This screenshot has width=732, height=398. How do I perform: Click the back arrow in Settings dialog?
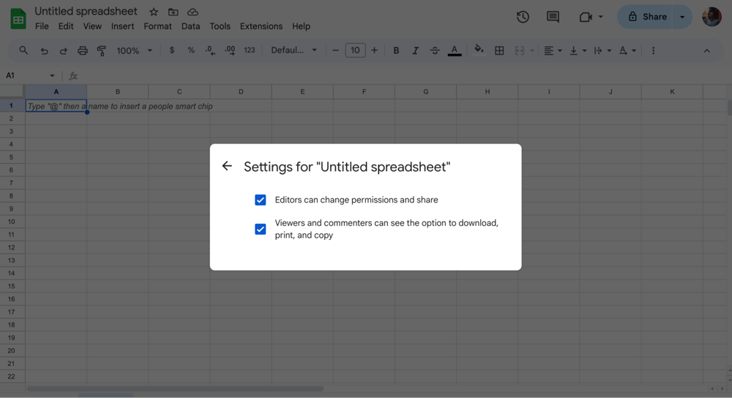pyautogui.click(x=227, y=166)
